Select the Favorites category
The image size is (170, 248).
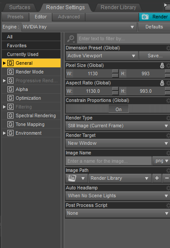[x=31, y=45]
